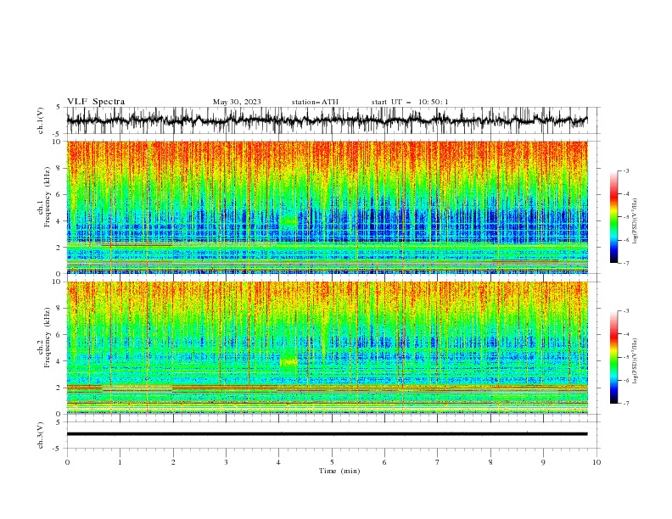Image resolution: width=672 pixels, height=519 pixels.
Task: Click the ch.2 Frequency (kHz) axis label
Action: (x=44, y=338)
